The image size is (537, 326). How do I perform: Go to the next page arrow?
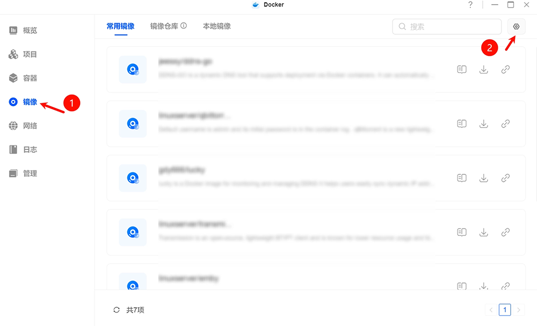coord(519,310)
